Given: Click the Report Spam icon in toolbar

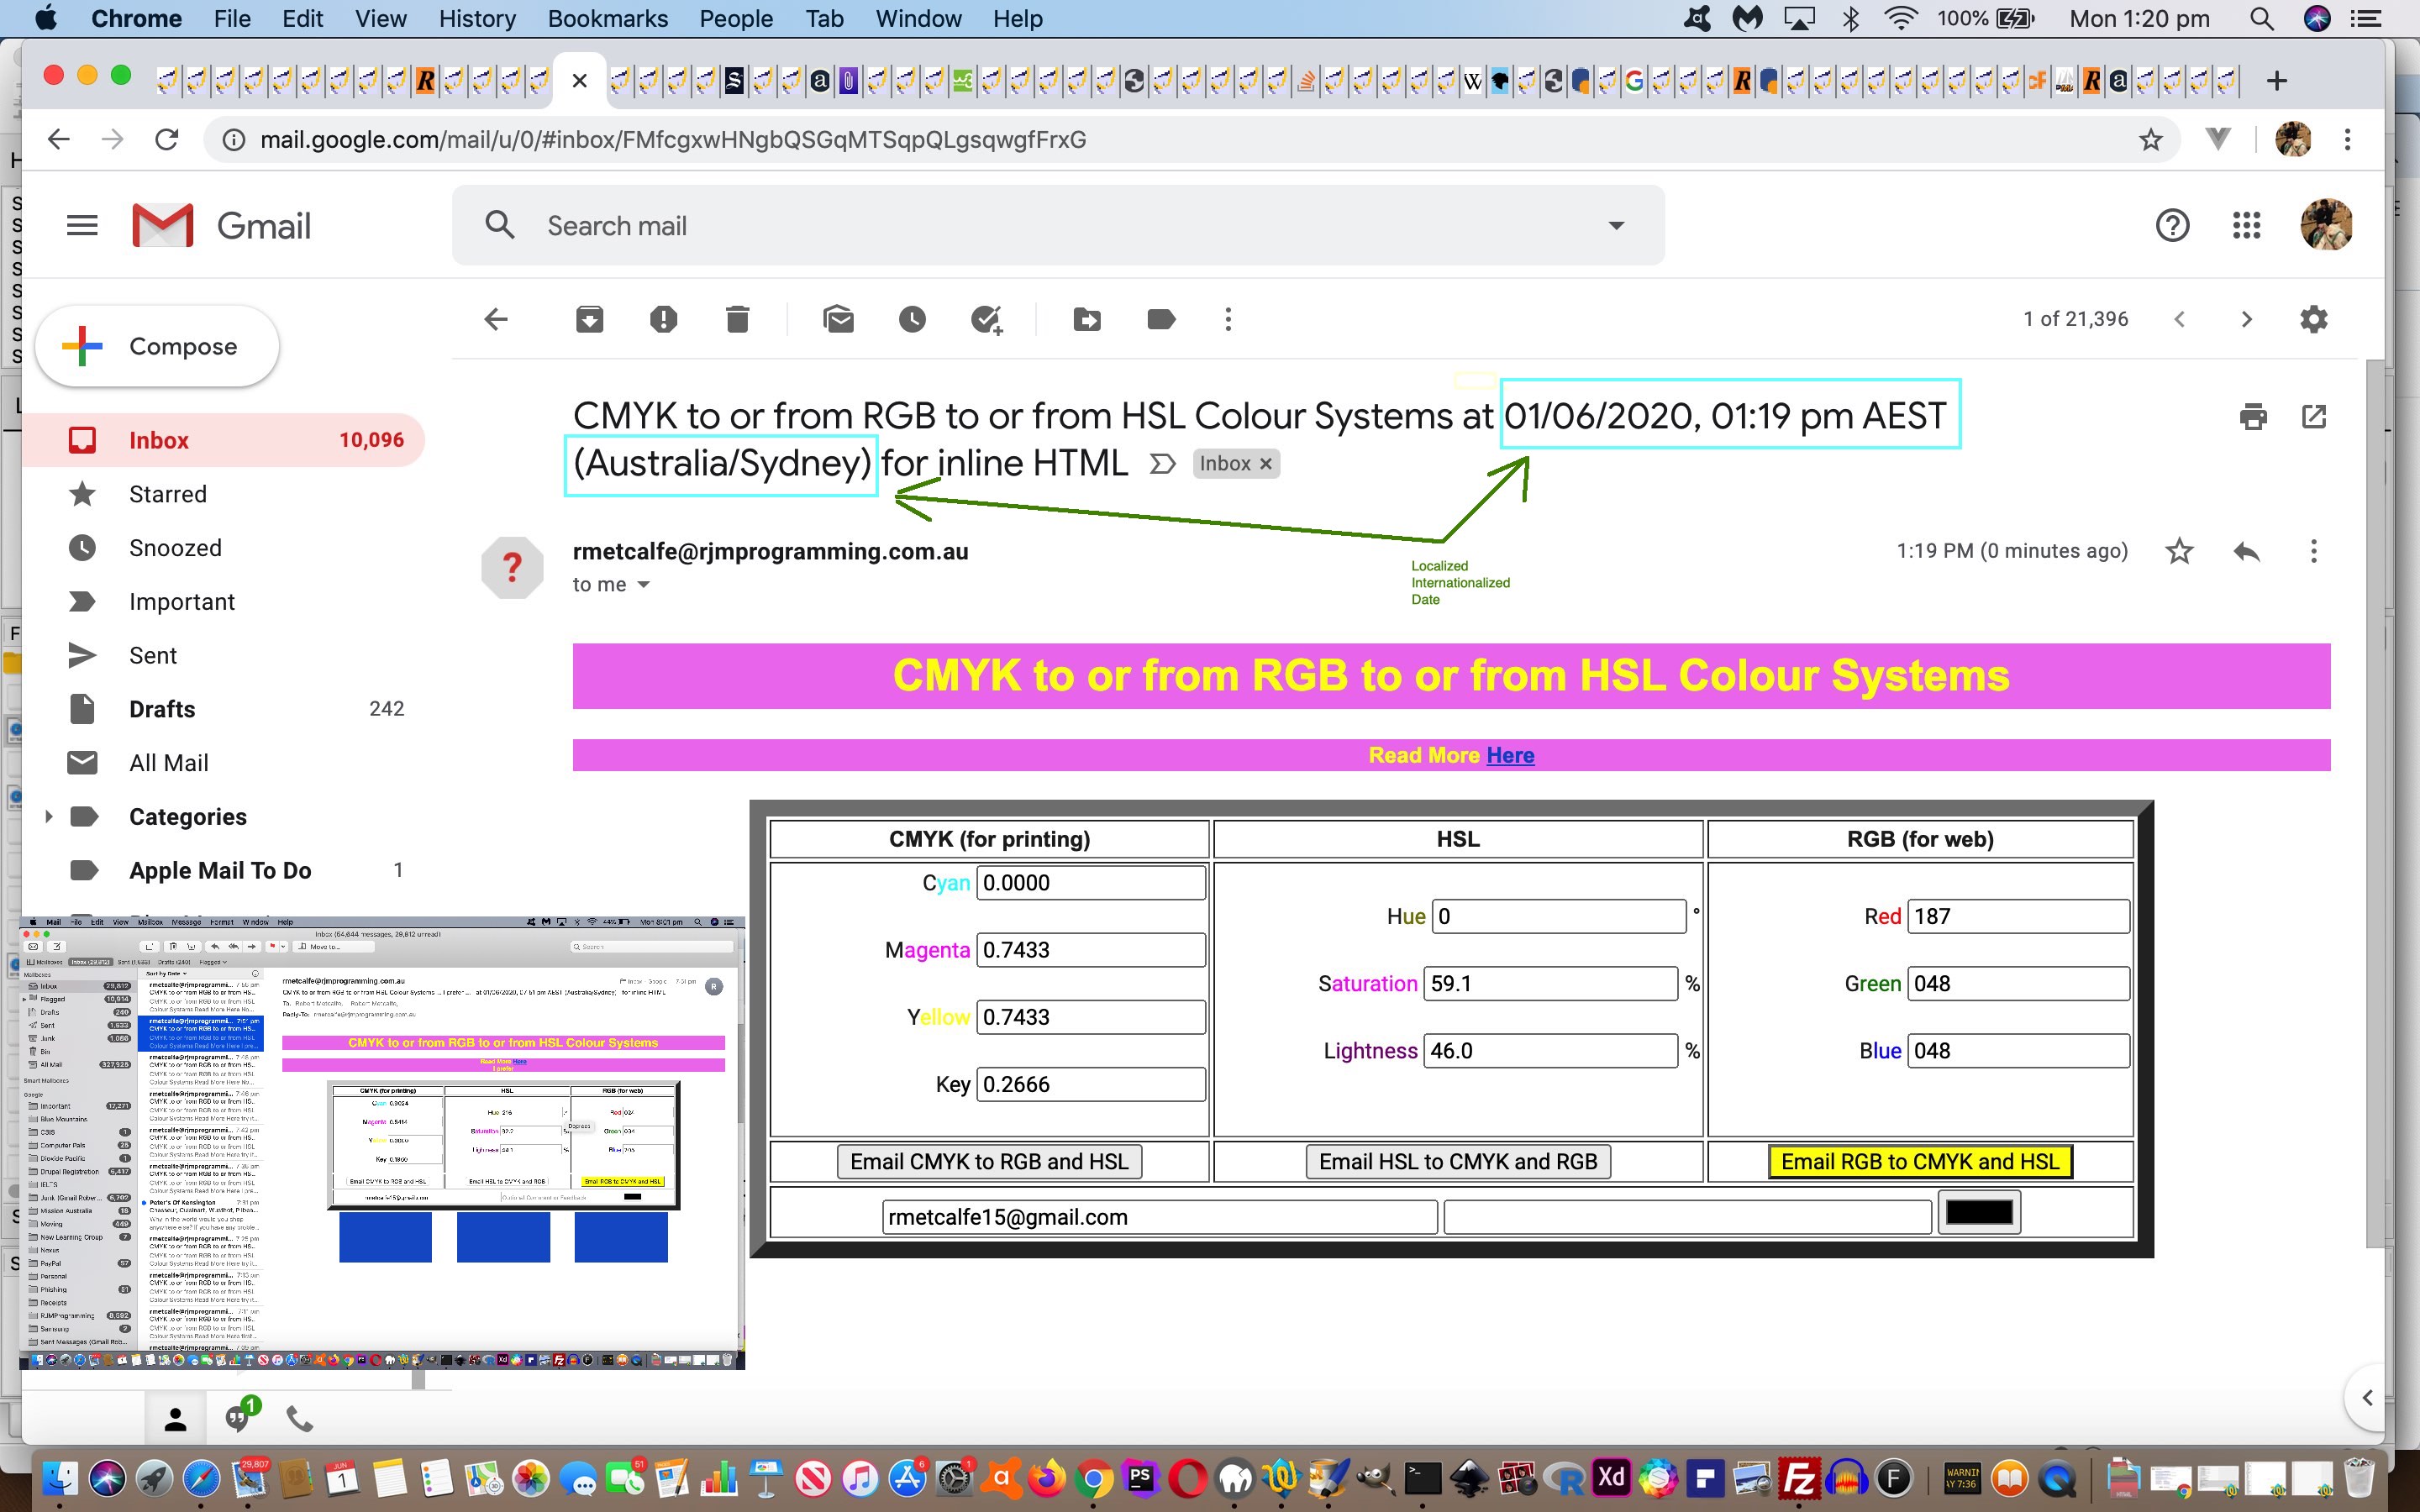Looking at the screenshot, I should pyautogui.click(x=664, y=318).
